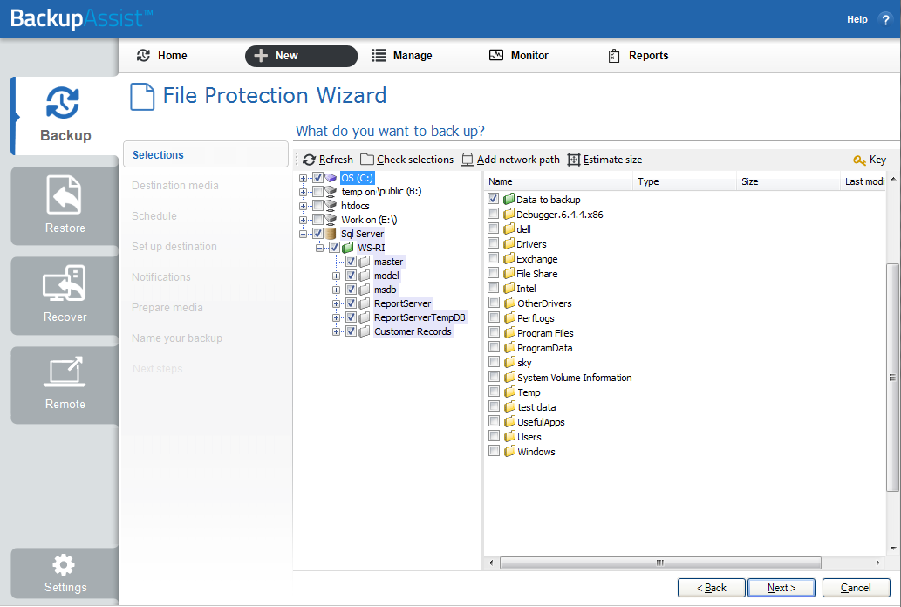Go to the Home tab
The width and height of the screenshot is (901, 607).
(x=161, y=56)
